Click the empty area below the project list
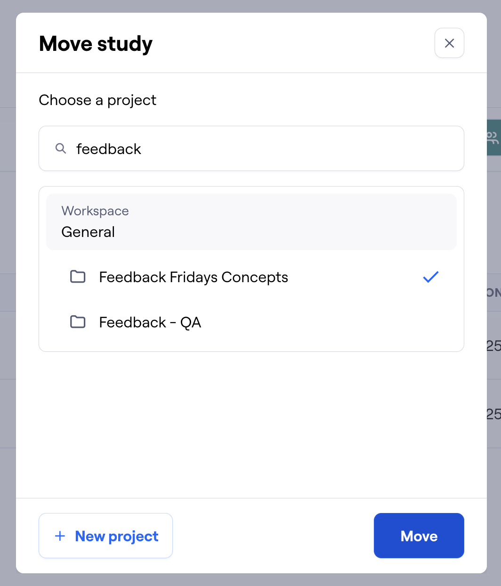The image size is (501, 586). [x=251, y=424]
